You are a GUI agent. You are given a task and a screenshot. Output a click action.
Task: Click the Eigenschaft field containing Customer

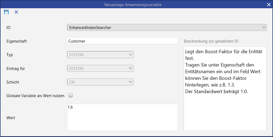point(122,41)
